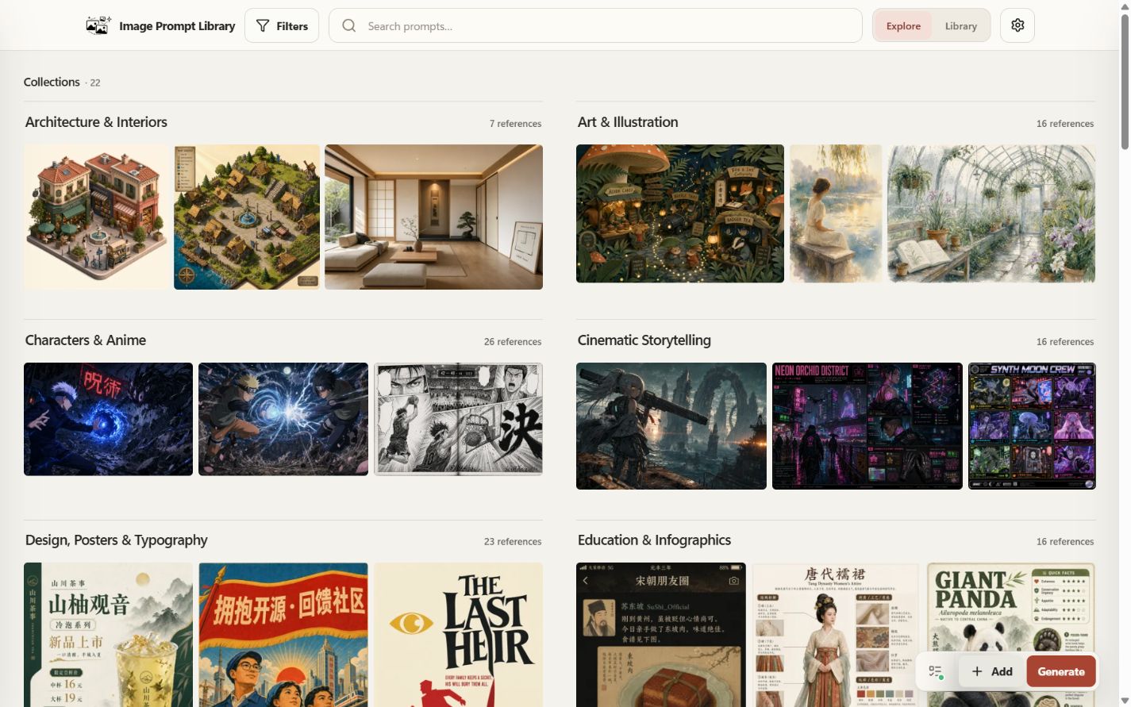Click the Add button
Viewport: 1131px width, 707px height.
[x=992, y=671]
